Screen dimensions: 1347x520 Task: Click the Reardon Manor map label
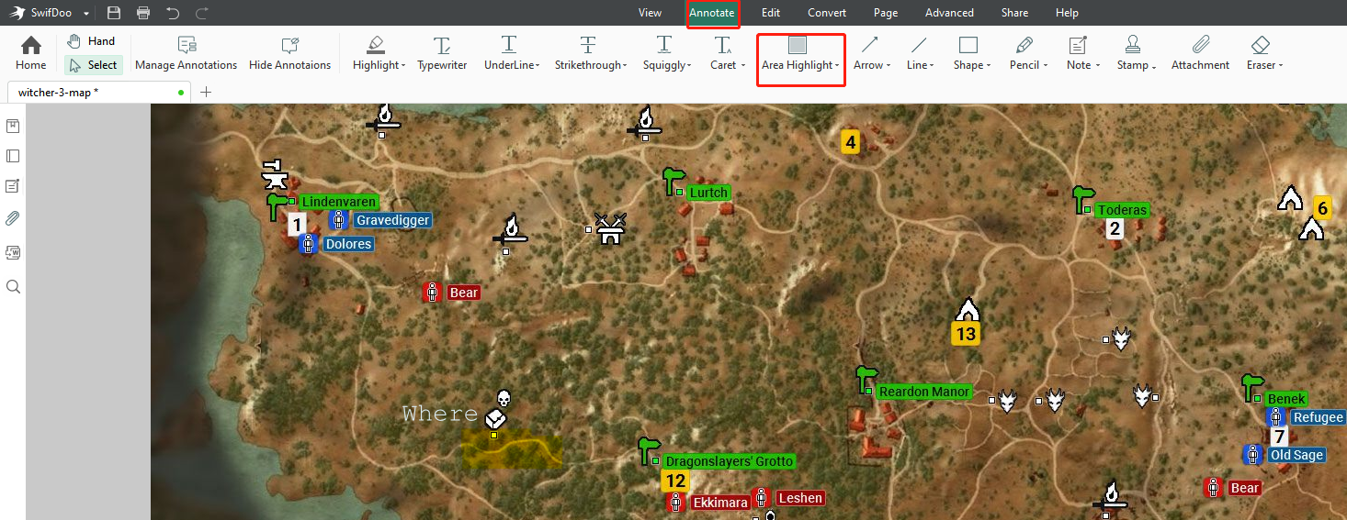[x=923, y=392]
